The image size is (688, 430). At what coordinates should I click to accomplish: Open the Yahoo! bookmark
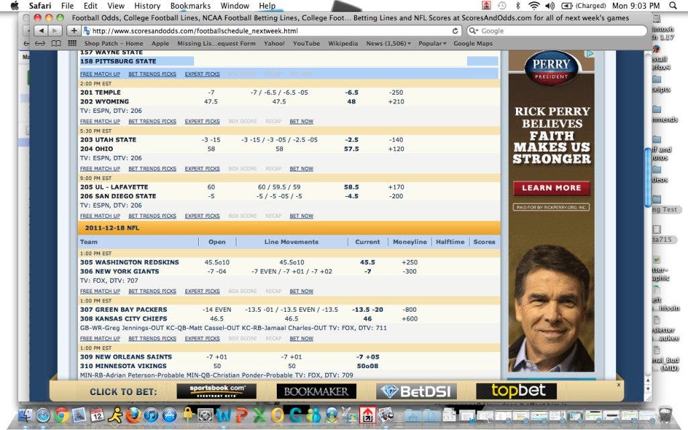(x=274, y=44)
